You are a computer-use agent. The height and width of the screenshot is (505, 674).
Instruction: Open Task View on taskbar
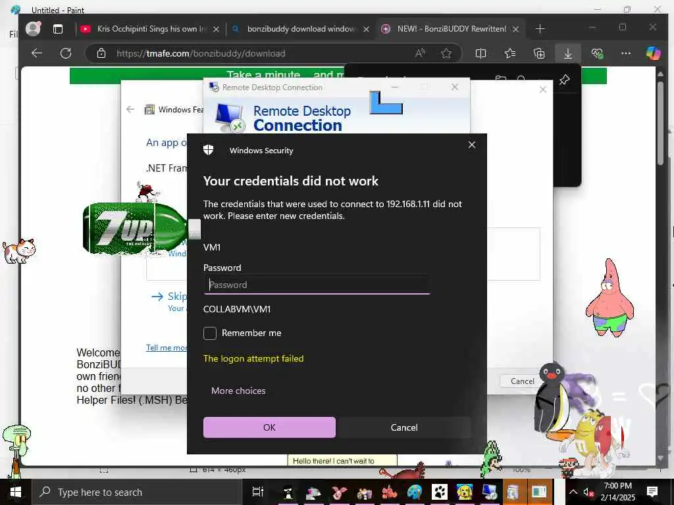[x=257, y=492]
